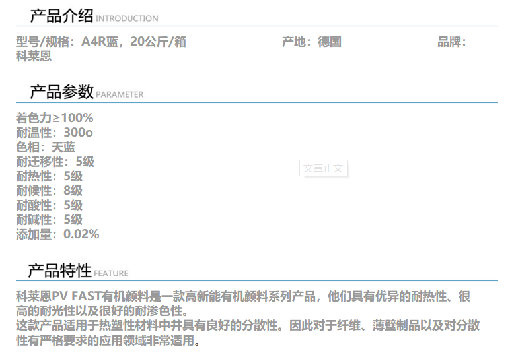Click the PARAMETER subtitle label
514x357 pixels.
click(120, 95)
